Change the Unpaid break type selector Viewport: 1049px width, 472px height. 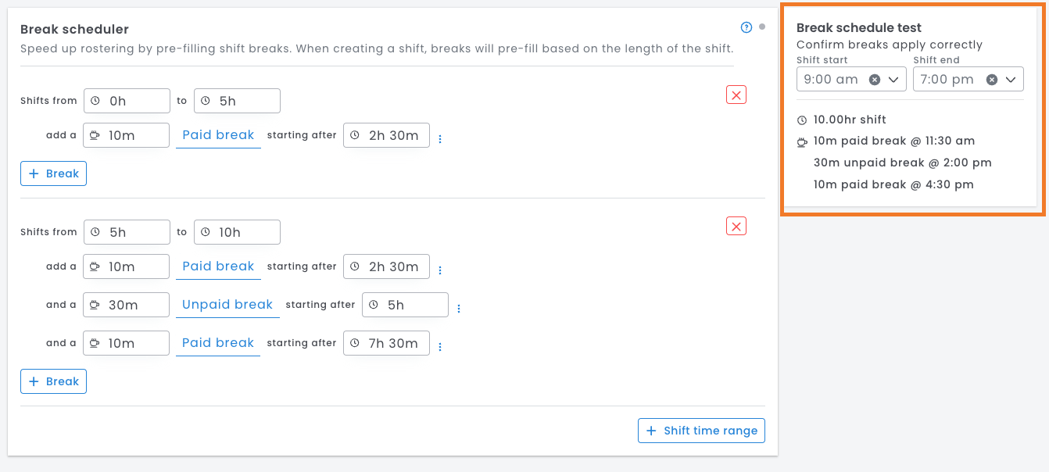pyautogui.click(x=227, y=305)
